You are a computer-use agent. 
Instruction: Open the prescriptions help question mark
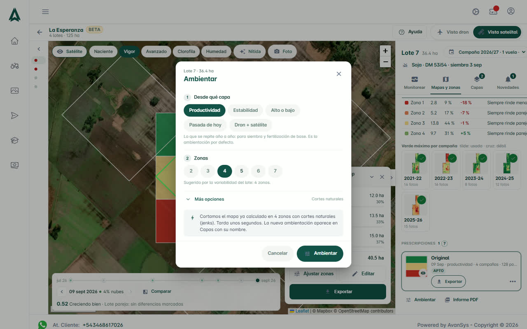445,243
